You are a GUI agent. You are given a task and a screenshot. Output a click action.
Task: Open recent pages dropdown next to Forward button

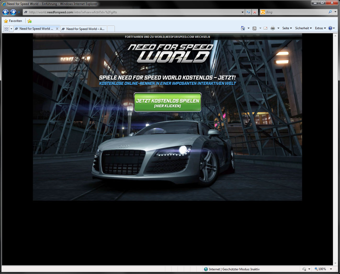19,12
